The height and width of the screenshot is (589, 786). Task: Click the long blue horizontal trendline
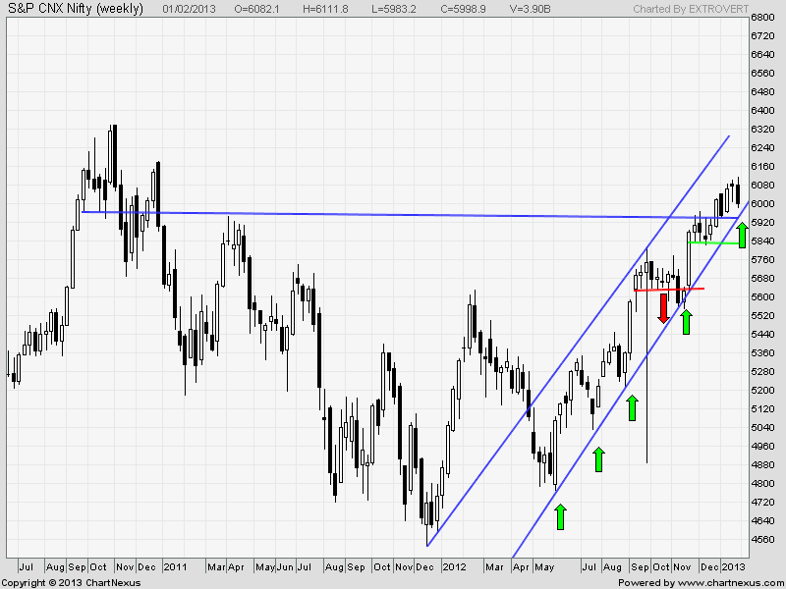click(x=393, y=214)
